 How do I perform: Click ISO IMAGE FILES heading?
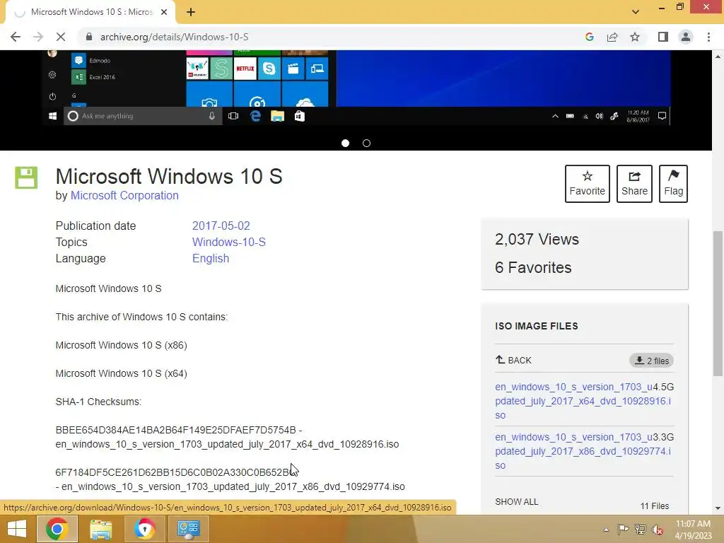point(536,326)
